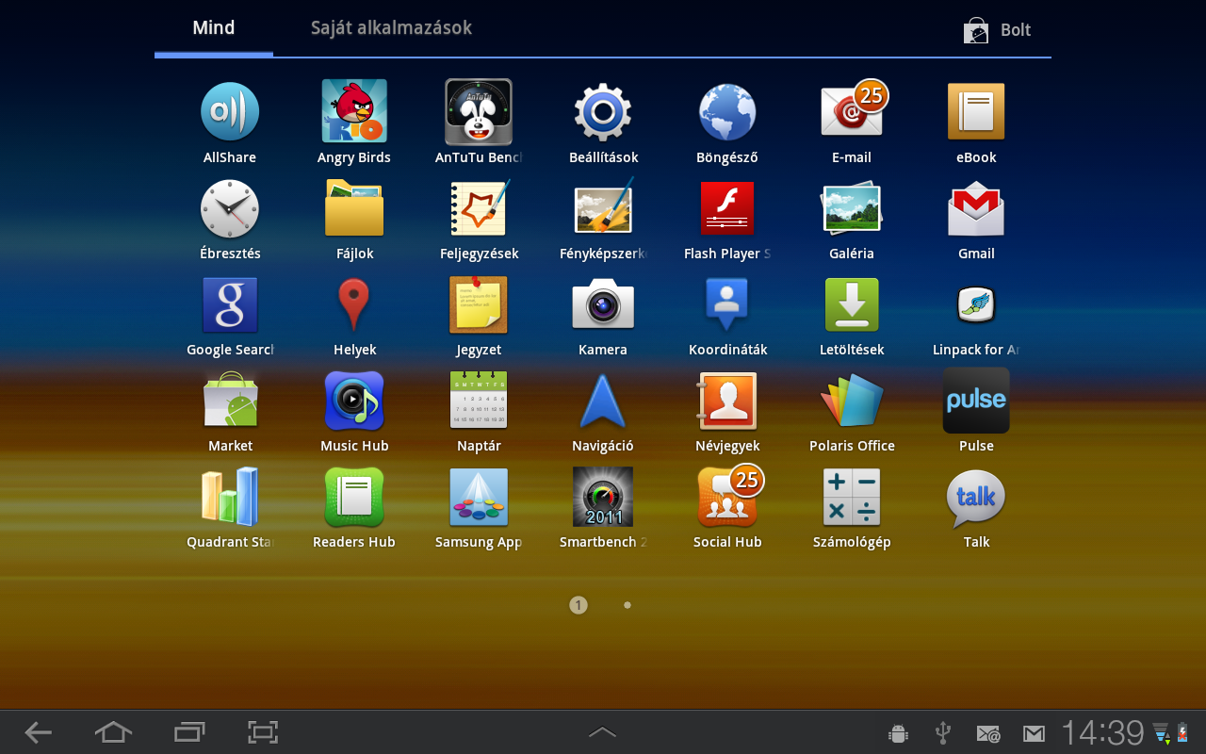Launch Angry Birds Rio
Image resolution: width=1206 pixels, height=754 pixels.
354,112
